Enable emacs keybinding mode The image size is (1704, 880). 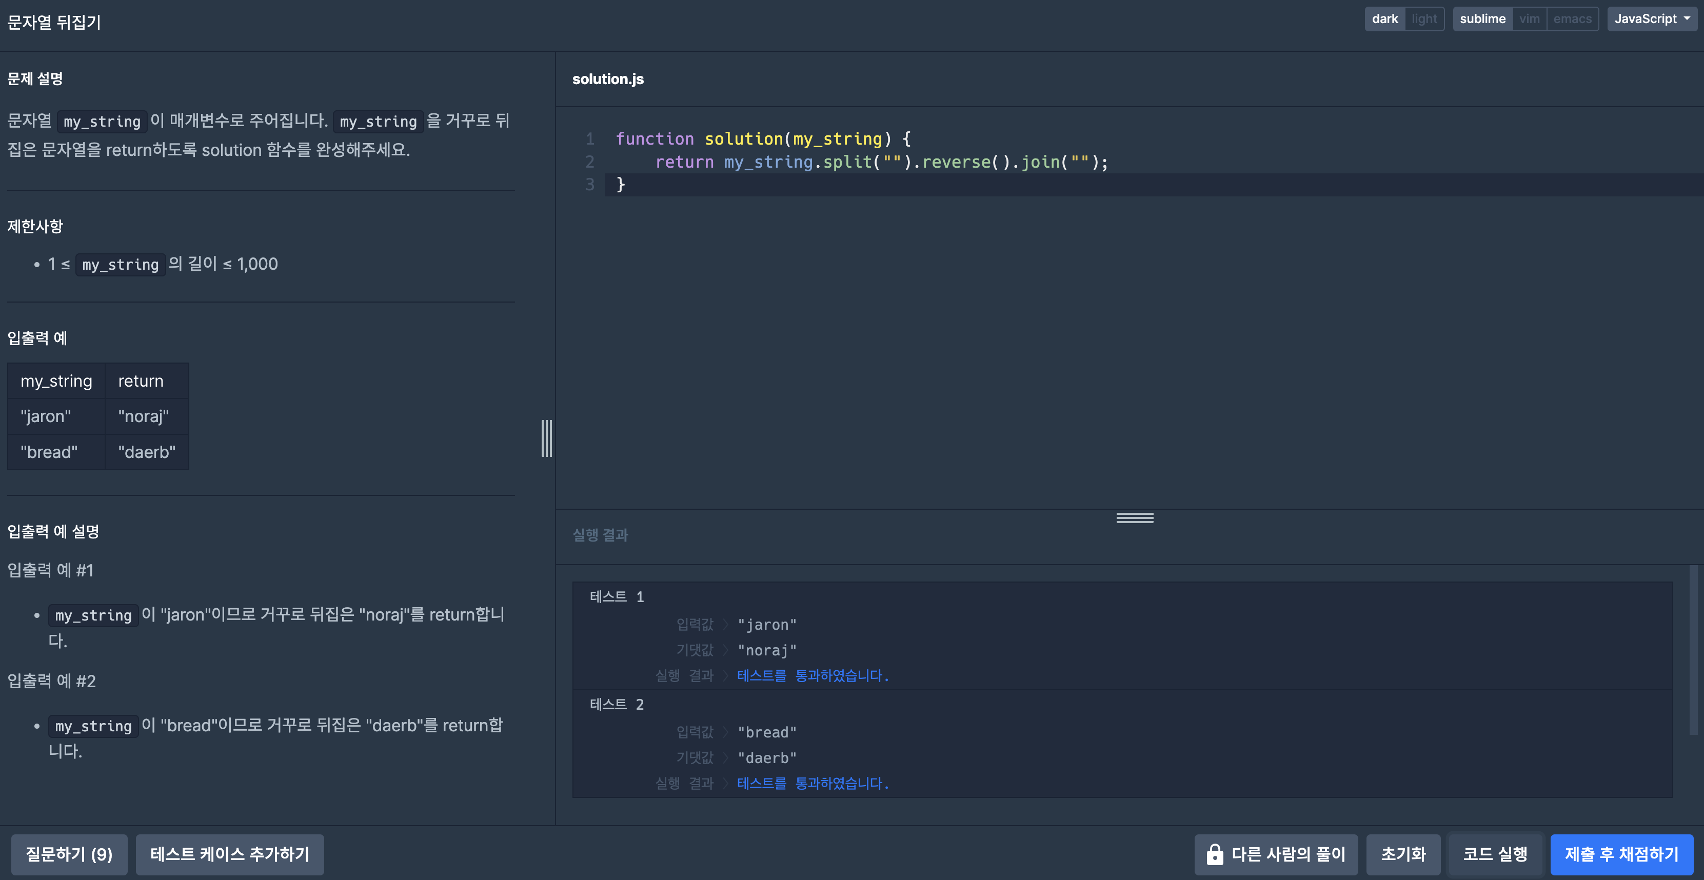point(1572,18)
